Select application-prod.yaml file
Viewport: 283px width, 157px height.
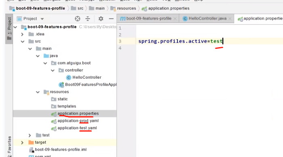coord(78,121)
